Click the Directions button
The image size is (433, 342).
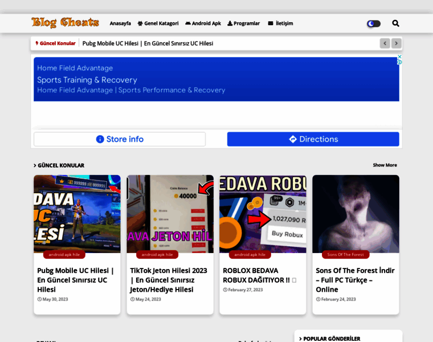pos(313,139)
